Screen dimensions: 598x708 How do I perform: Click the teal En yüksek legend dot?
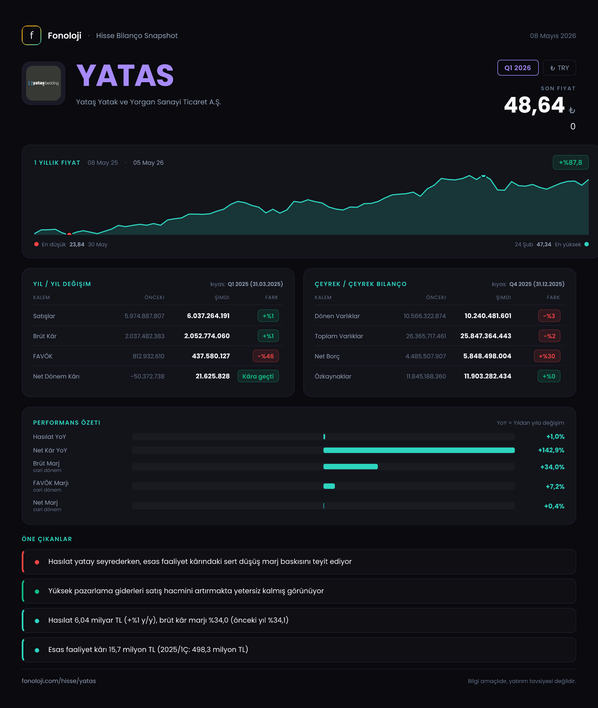tap(587, 244)
